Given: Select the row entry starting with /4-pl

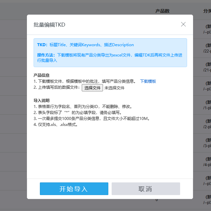Looking at the screenshot, I should [x=207, y=165].
